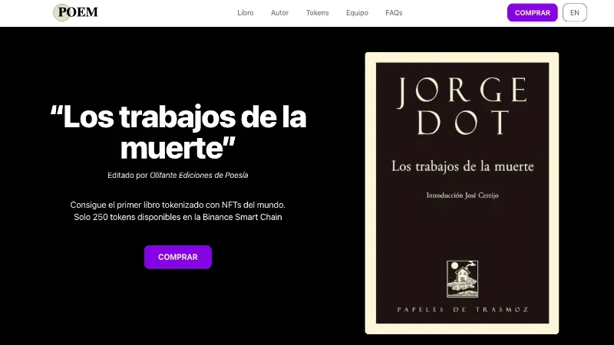Jump to the FAQs section
Screen dimensions: 614x345
pos(394,13)
